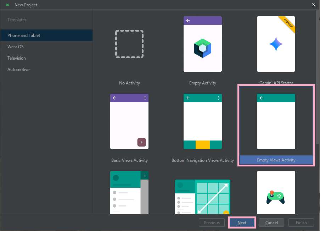The image size is (331, 231).
Task: Close the New Project dialog
Action: point(314,5)
